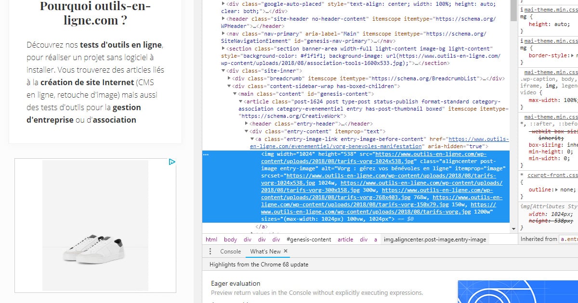Screen dimensions: 578x303
Task: Collapse the content-sidebar-wrap div node
Action: [x=229, y=86]
